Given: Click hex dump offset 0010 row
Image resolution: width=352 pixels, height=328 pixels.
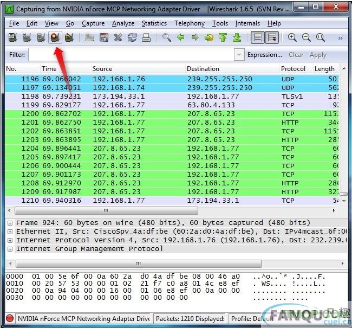Looking at the screenshot, I should click(166, 284).
